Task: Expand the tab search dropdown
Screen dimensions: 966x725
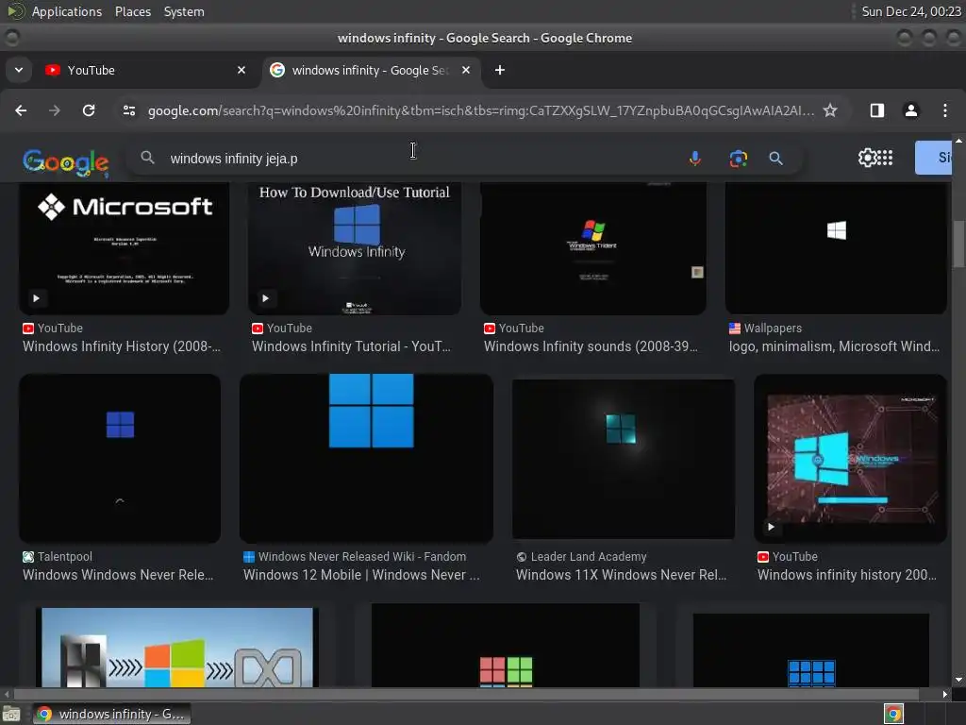Action: pyautogui.click(x=19, y=70)
